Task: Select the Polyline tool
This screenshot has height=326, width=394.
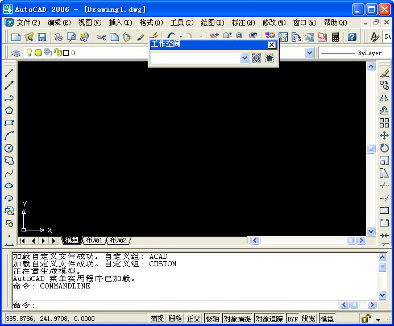Action: (9, 98)
